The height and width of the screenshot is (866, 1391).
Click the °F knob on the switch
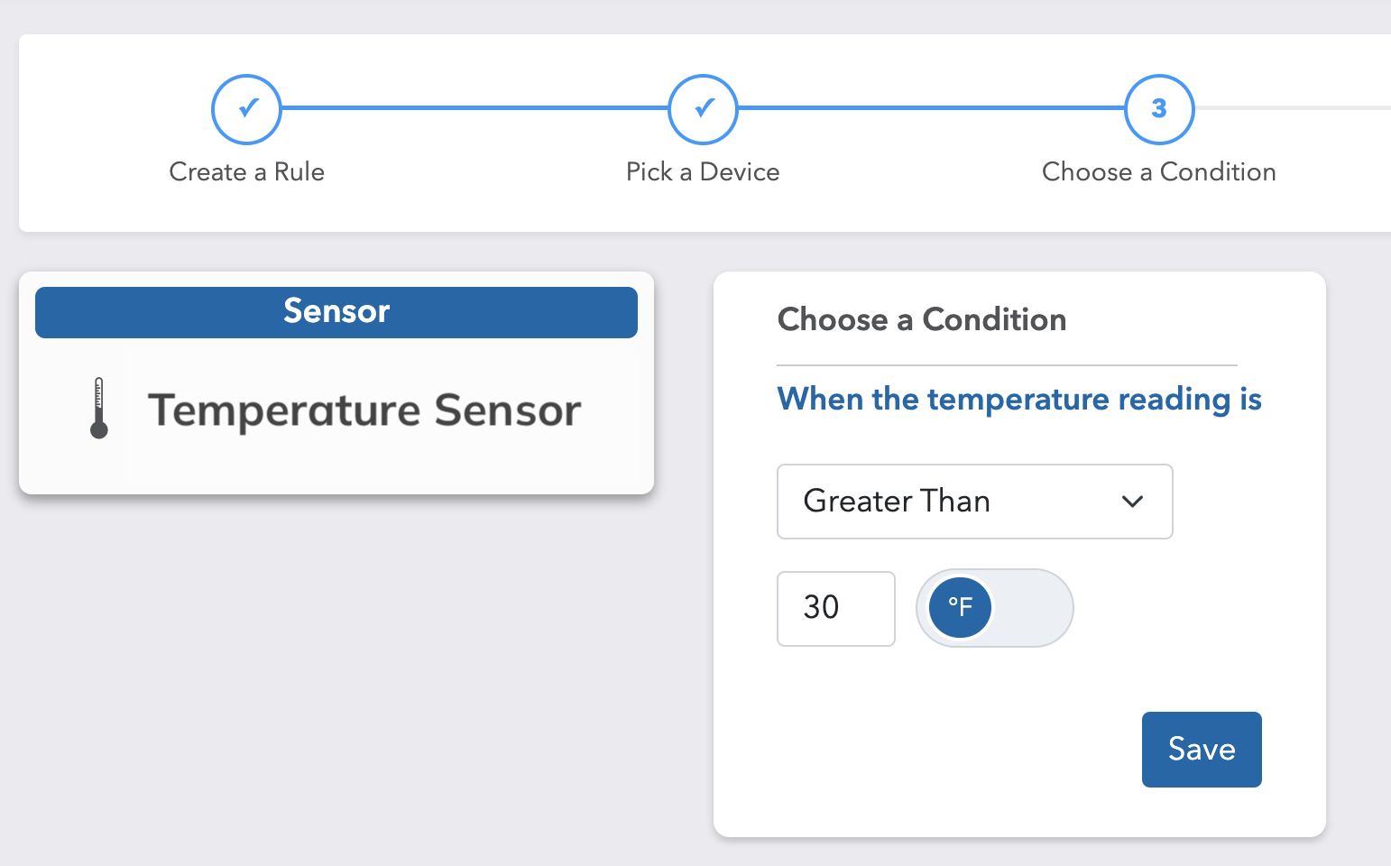click(960, 608)
